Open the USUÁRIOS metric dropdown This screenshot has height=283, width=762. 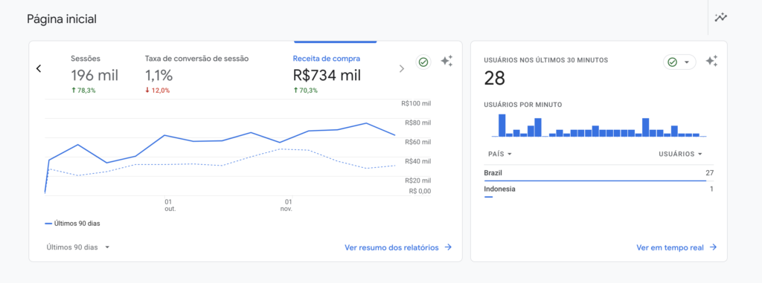pyautogui.click(x=680, y=154)
